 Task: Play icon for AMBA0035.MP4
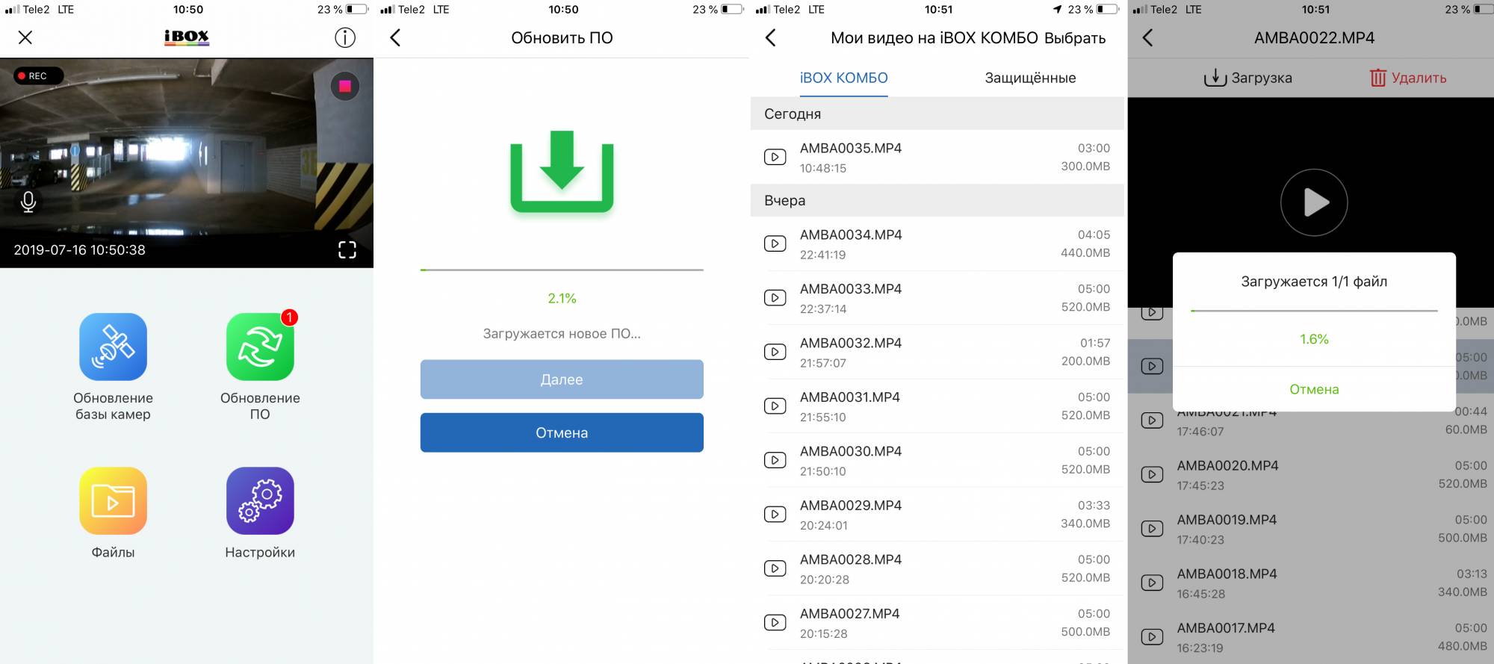775,157
